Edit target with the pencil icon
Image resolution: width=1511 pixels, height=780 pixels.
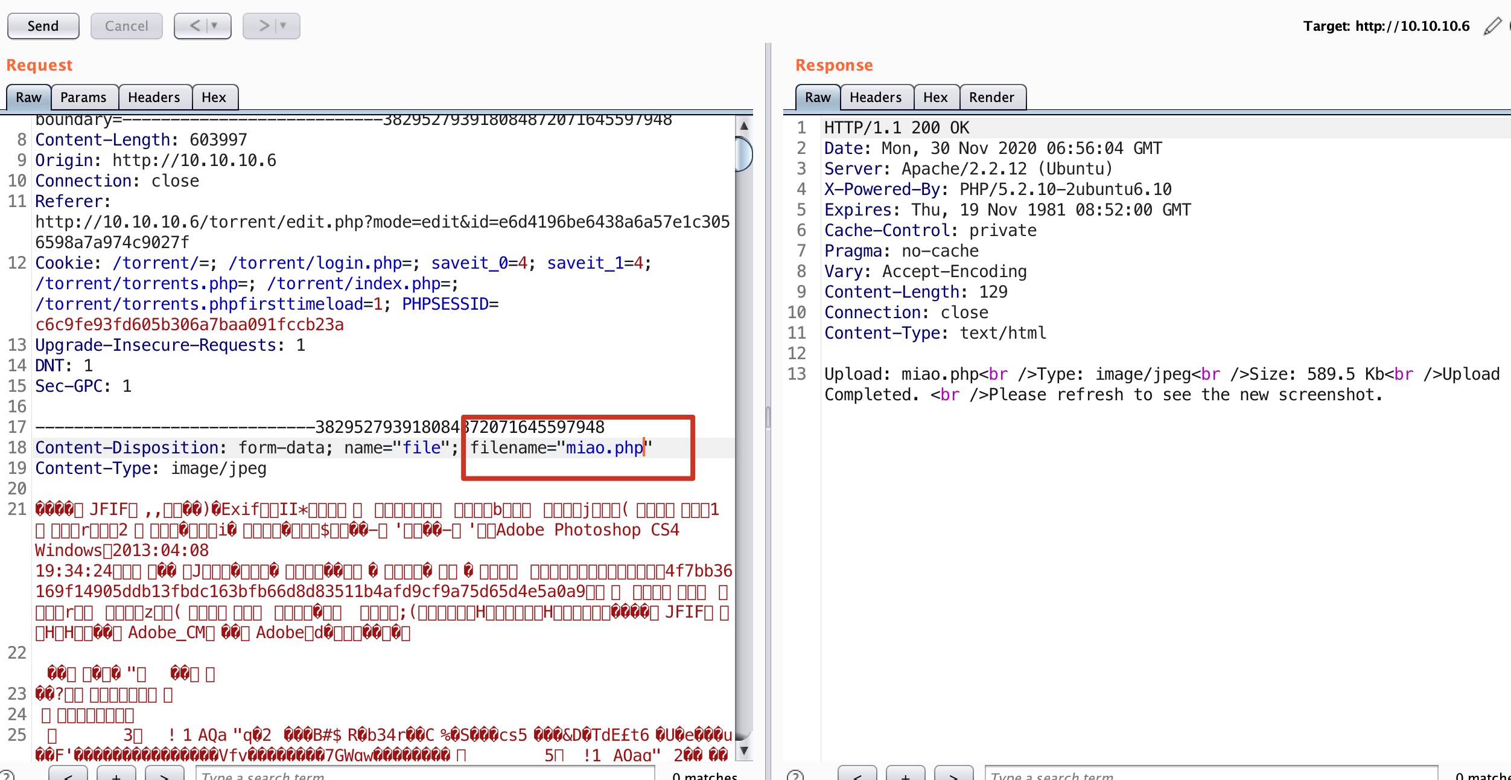[x=1492, y=26]
